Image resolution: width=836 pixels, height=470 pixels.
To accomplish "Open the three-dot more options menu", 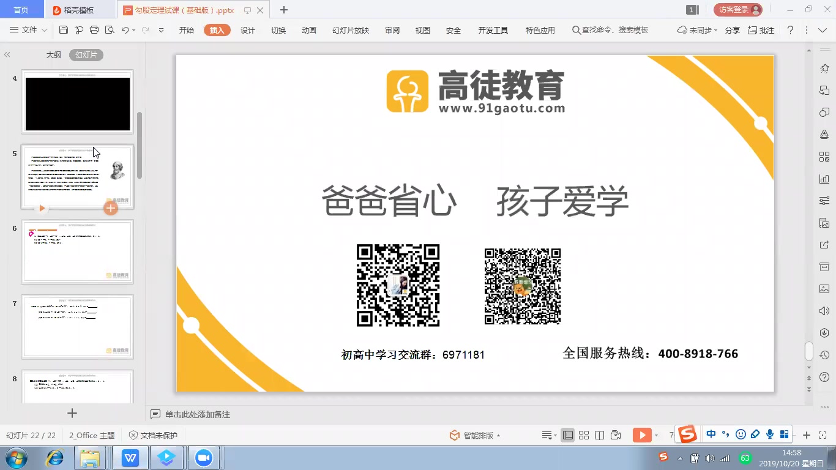I will click(x=807, y=30).
